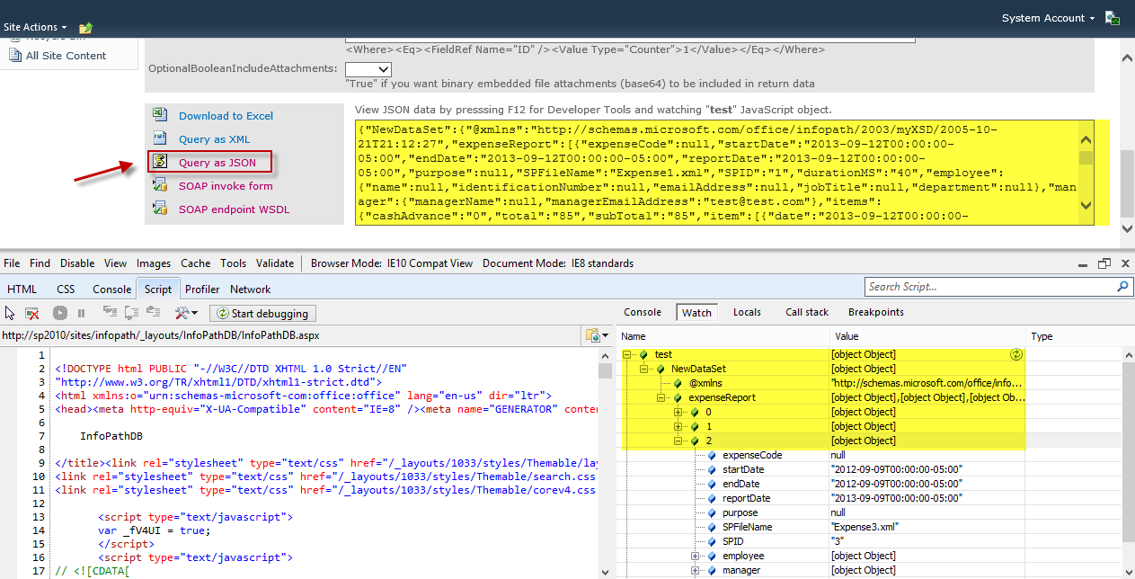Click the break all pause icon
The image size is (1135, 579).
81,313
